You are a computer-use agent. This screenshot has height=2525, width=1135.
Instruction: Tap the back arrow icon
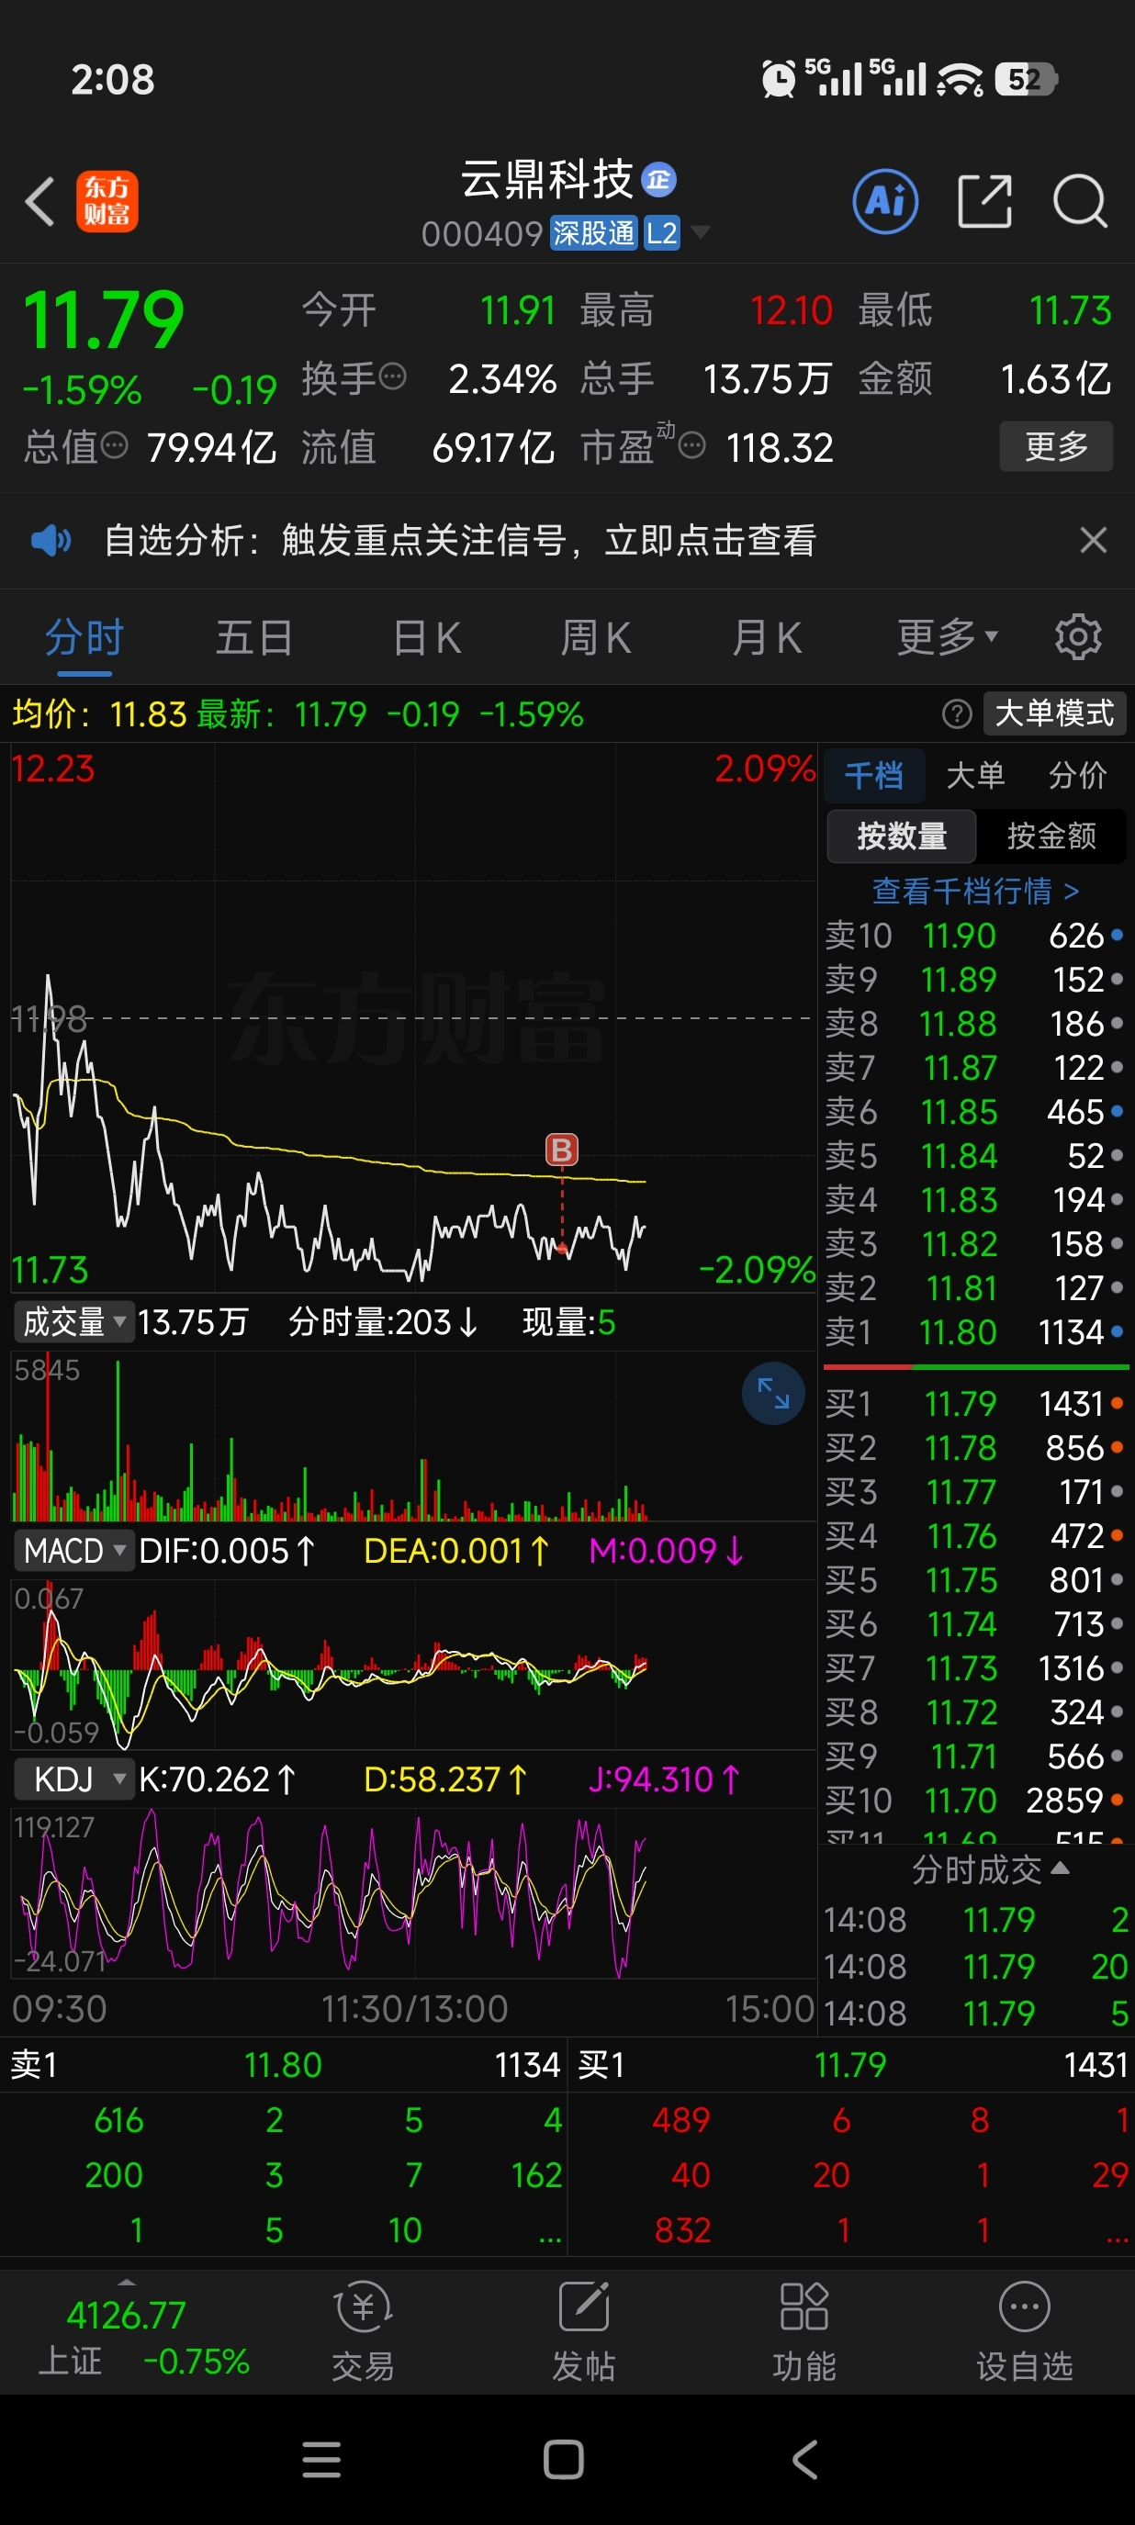pos(40,202)
